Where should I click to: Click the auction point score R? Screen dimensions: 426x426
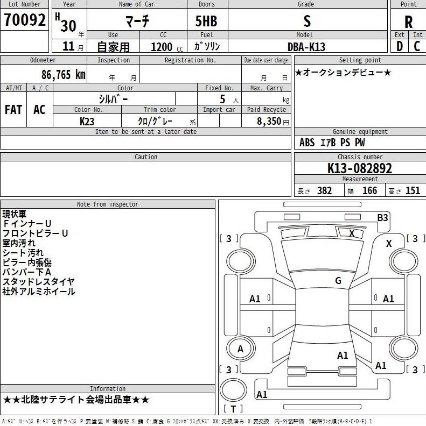point(408,22)
